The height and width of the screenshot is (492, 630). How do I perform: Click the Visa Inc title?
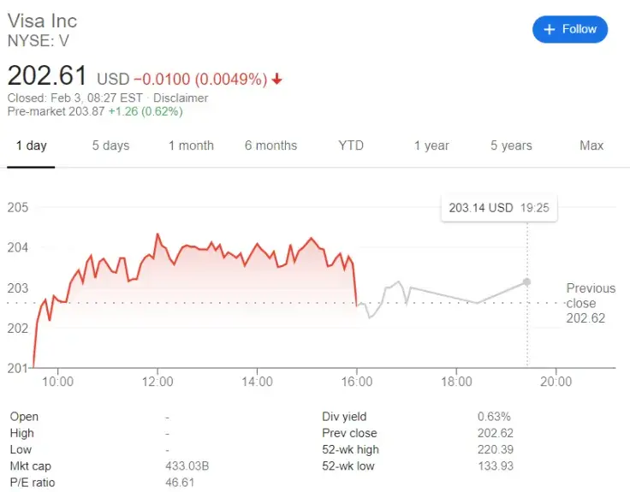(x=42, y=21)
